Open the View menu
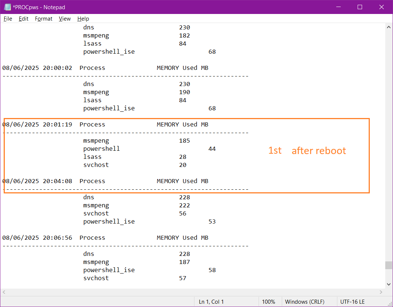 pyautogui.click(x=65, y=19)
